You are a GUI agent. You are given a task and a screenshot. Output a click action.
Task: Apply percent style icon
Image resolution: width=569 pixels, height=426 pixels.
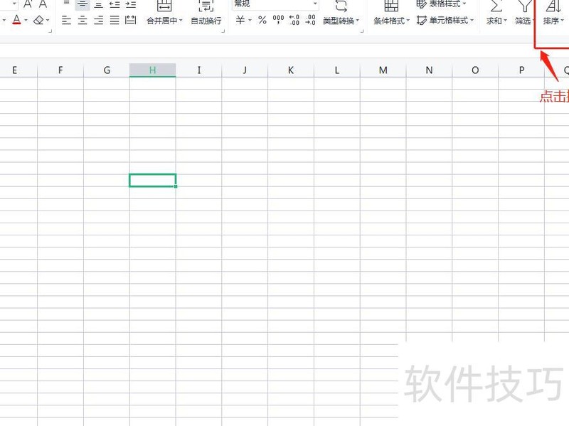262,21
